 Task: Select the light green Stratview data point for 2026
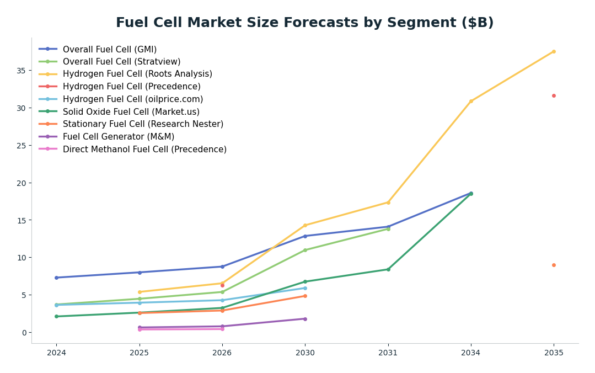pyautogui.click(x=222, y=292)
